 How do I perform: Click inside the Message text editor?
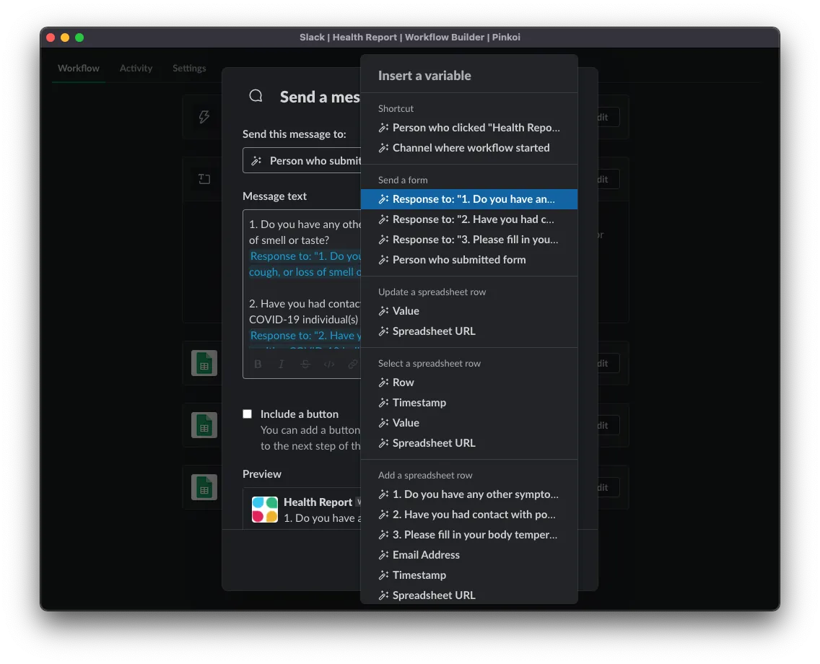coord(303,289)
